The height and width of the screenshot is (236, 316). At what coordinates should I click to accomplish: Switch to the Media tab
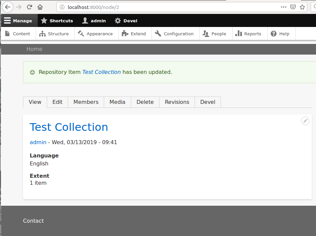[x=117, y=102]
